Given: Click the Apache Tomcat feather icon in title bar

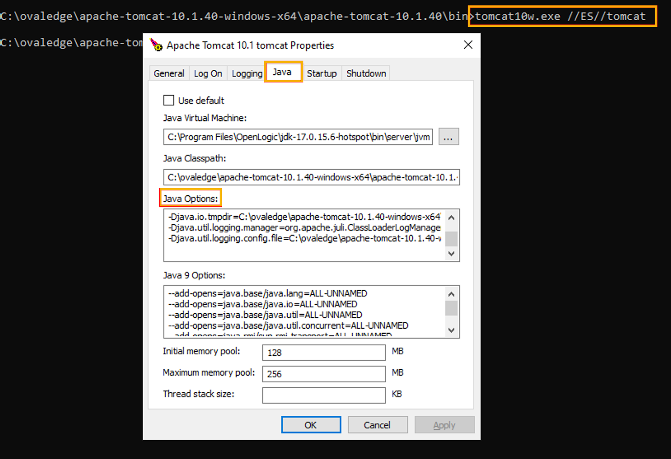Looking at the screenshot, I should coord(156,45).
